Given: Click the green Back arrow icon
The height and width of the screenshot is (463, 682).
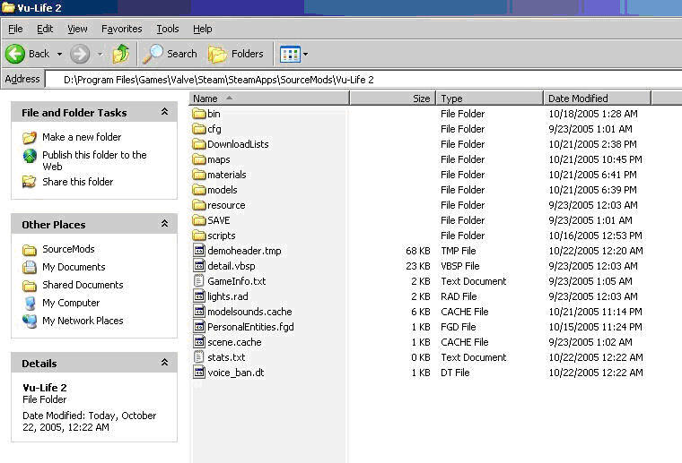Looking at the screenshot, I should [15, 54].
